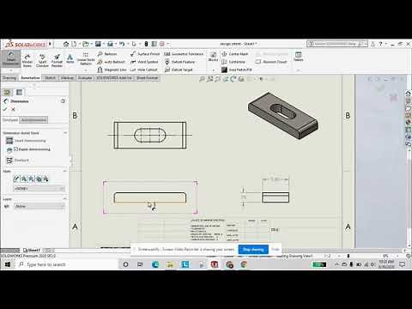
Task: Collapse the Style section
Action: click(x=65, y=171)
